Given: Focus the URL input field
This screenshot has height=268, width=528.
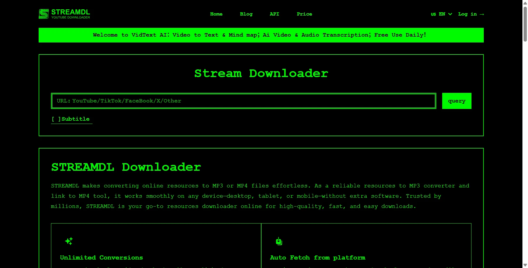Looking at the screenshot, I should (x=244, y=101).
